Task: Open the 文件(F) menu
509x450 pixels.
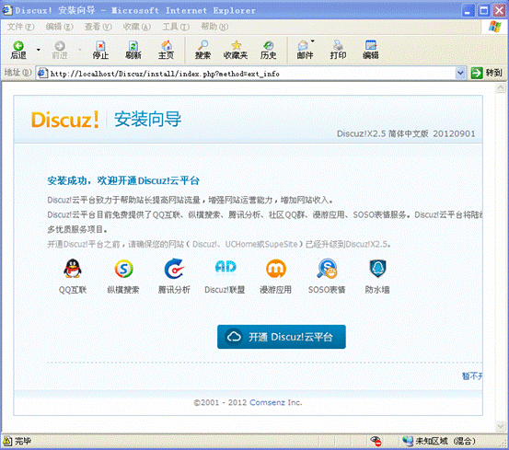Action: 20,27
